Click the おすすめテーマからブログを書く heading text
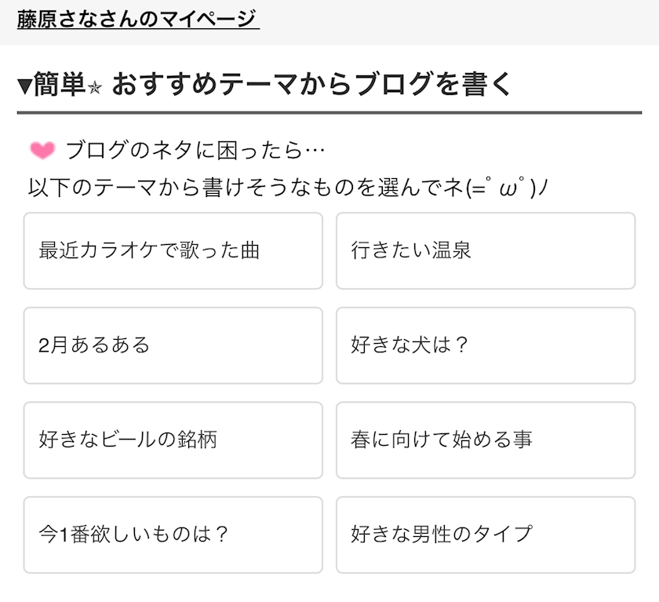This screenshot has height=602, width=659. point(311,85)
